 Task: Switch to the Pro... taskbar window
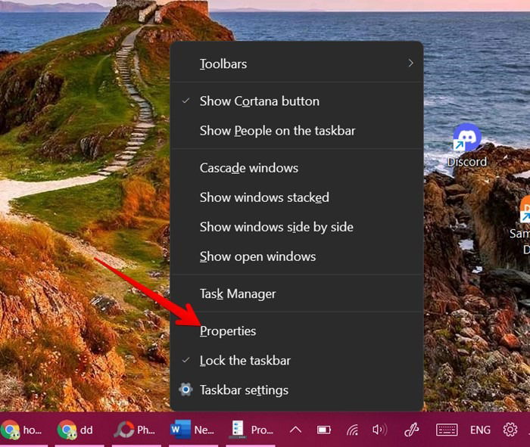[x=250, y=430]
